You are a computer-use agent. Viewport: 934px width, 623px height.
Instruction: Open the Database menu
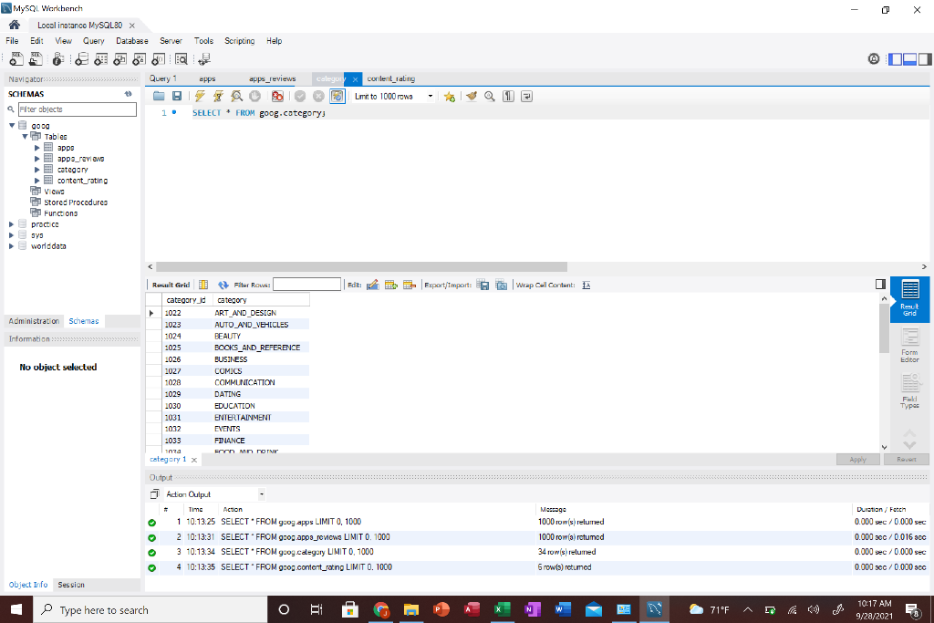coord(131,40)
